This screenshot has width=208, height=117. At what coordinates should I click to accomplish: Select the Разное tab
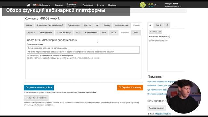pos(136,25)
